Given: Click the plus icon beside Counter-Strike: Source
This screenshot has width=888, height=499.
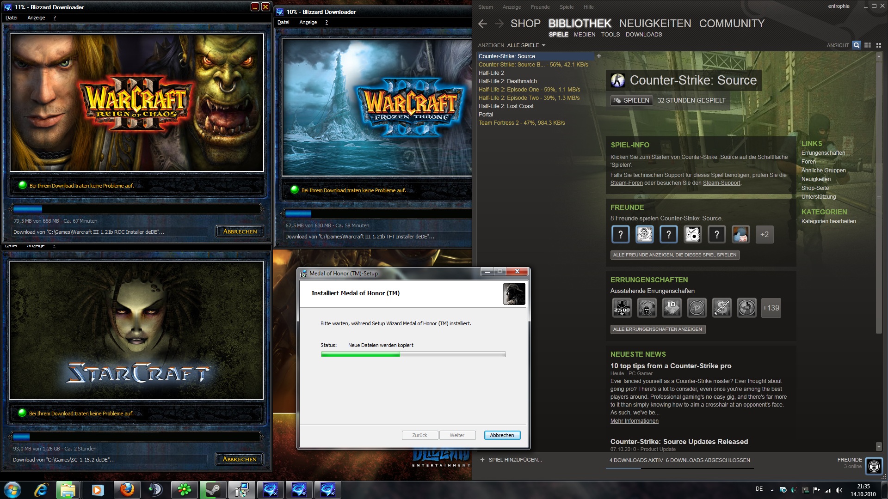Looking at the screenshot, I should point(599,56).
